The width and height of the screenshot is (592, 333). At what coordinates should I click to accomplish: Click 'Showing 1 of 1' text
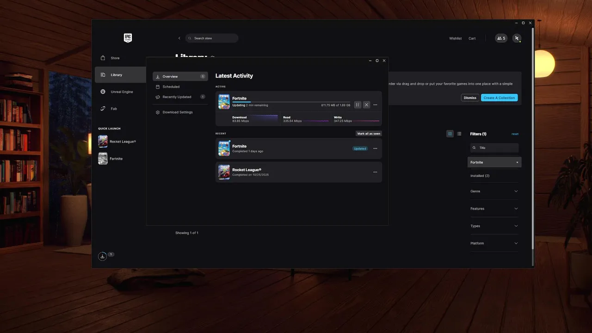[x=187, y=233]
